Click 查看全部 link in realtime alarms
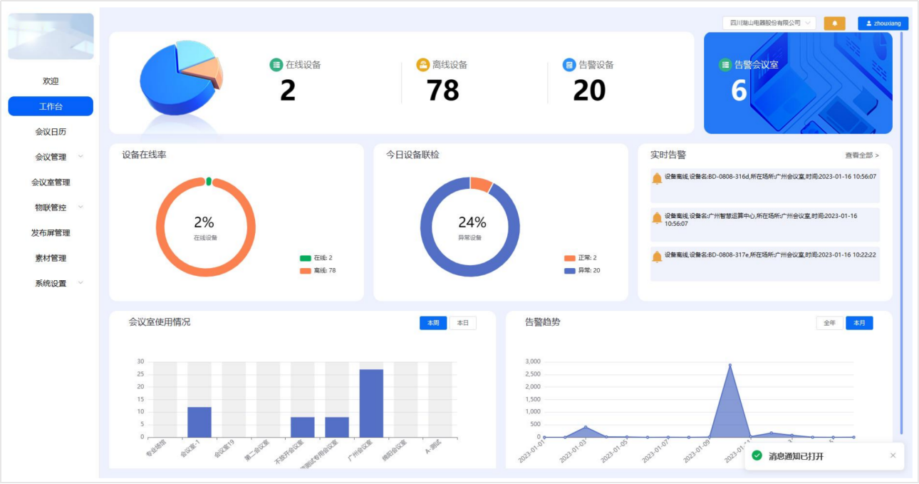The image size is (919, 484). tap(862, 155)
